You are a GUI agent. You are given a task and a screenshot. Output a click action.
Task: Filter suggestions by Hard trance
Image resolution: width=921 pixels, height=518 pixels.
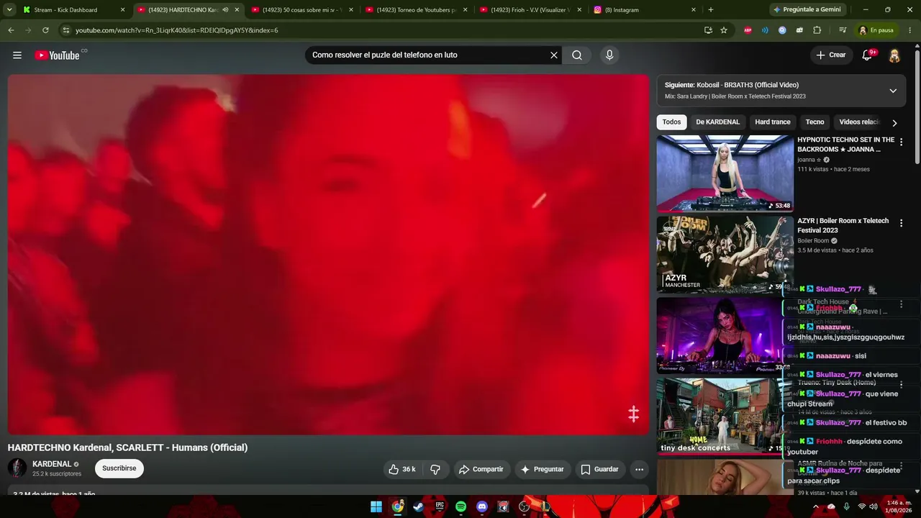[x=773, y=122]
